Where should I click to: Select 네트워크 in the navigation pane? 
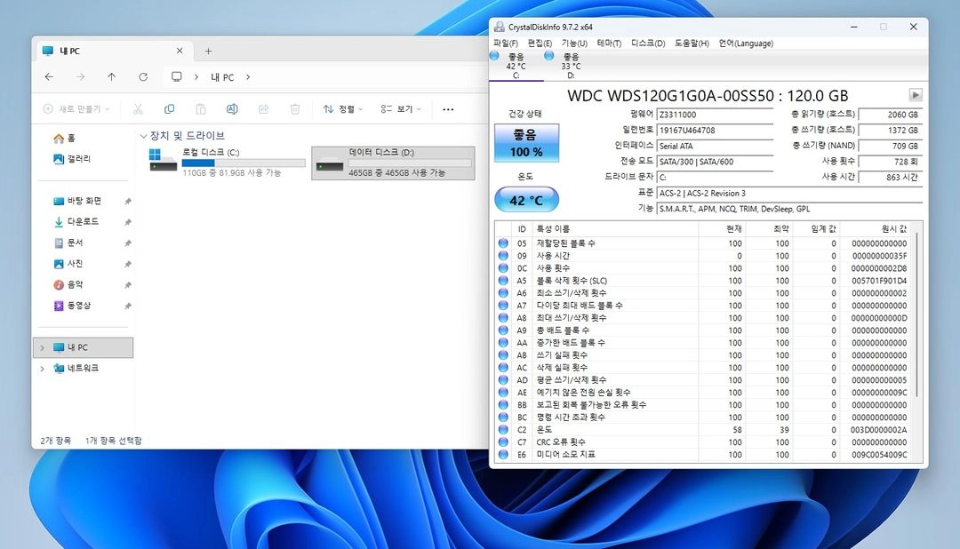pos(76,369)
